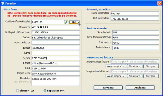Click the Serie avize field
The height and width of the screenshot is (96, 163).
point(136,43)
